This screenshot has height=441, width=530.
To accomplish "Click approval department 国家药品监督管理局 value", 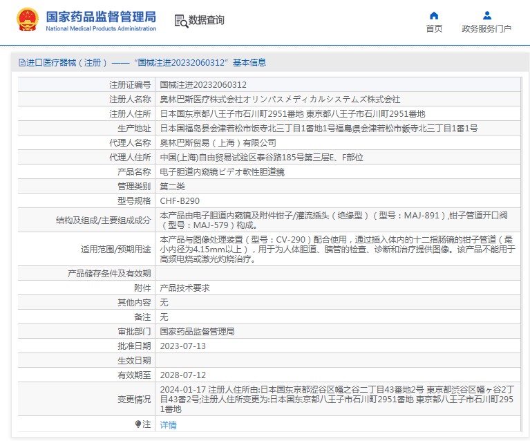I will (198, 332).
